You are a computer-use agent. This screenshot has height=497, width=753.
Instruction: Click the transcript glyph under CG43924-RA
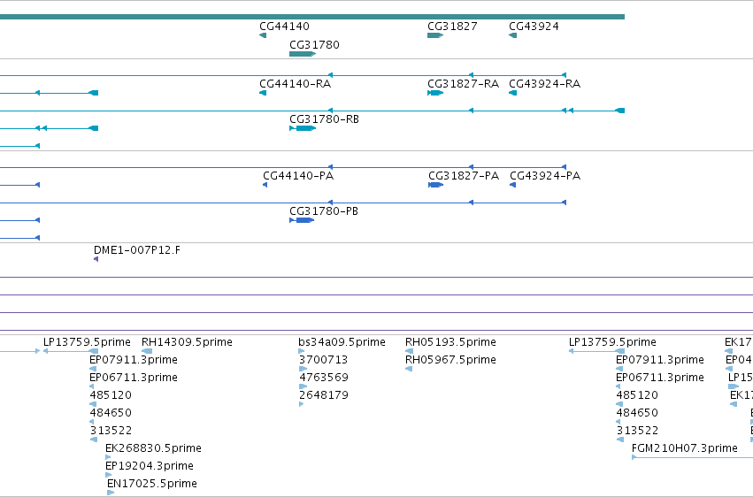513,93
